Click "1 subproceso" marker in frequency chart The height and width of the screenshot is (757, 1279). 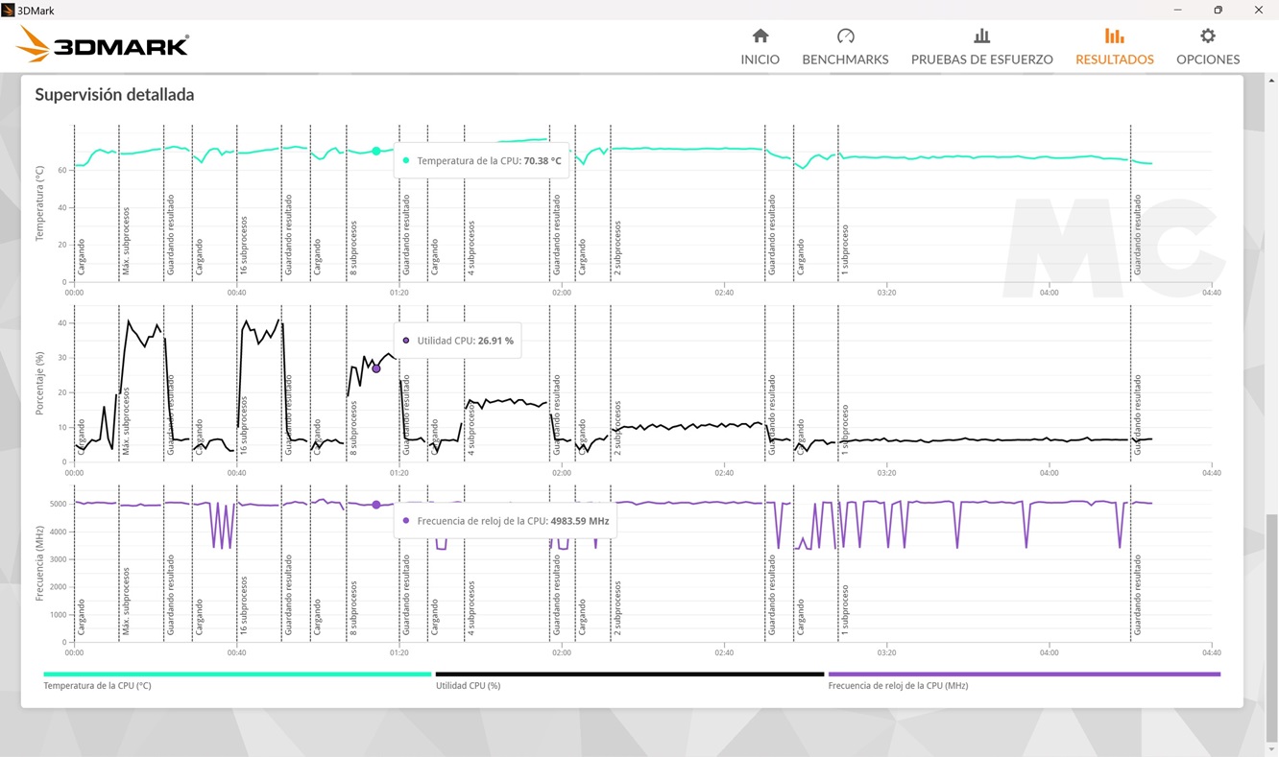(x=845, y=610)
